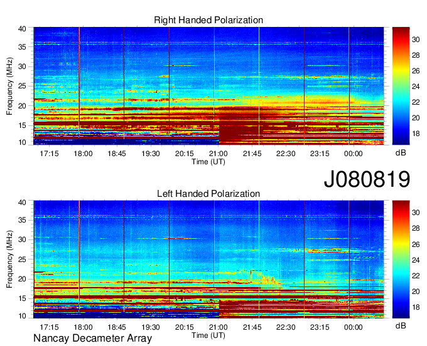The width and height of the screenshot is (427, 346).
Task: Click the "Left Handed Polarization" plot title
Action: point(208,194)
